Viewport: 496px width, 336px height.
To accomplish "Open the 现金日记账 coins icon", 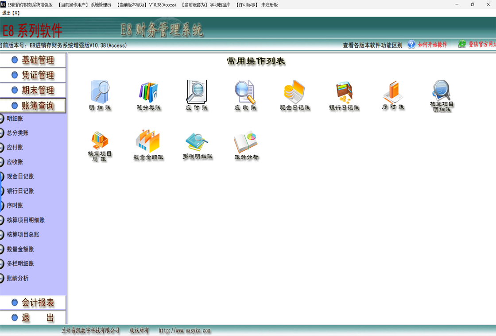I will point(295,93).
